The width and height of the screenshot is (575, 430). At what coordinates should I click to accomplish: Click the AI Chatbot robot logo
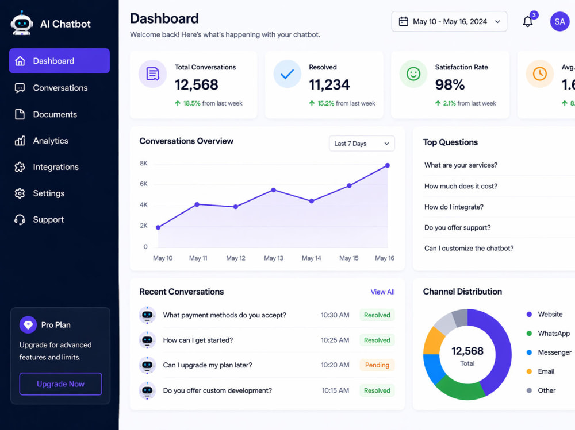22,24
